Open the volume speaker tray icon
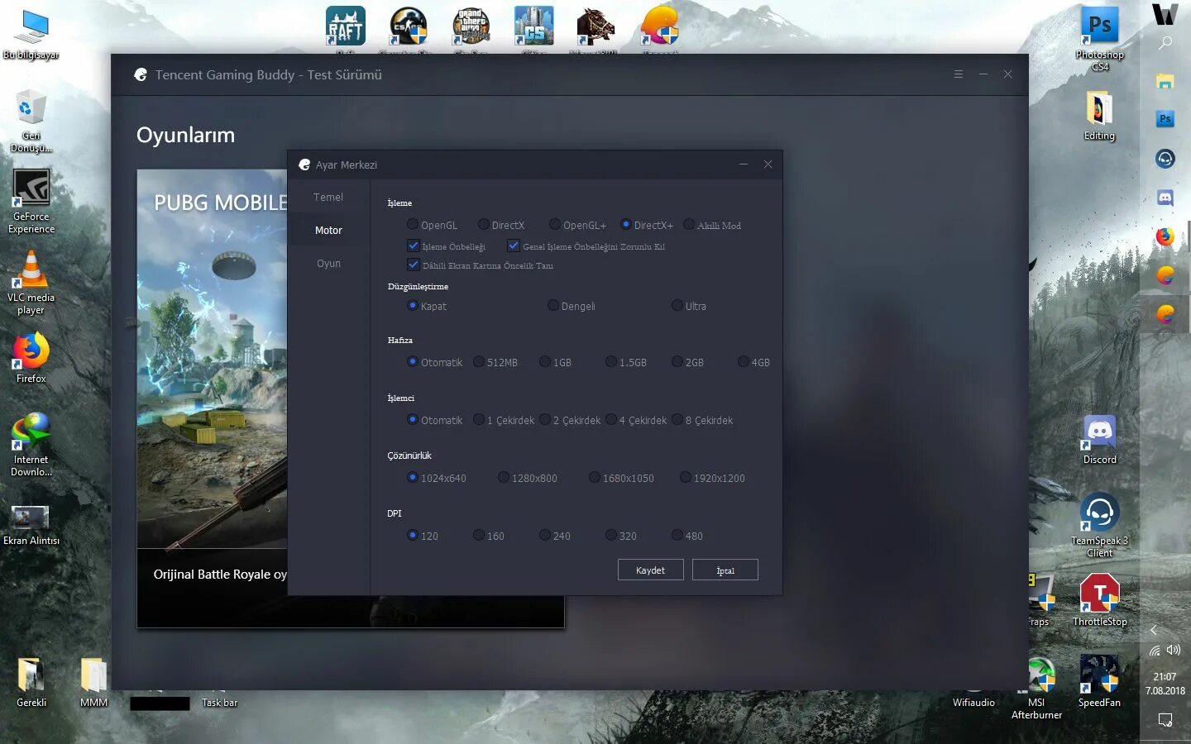 (1174, 650)
